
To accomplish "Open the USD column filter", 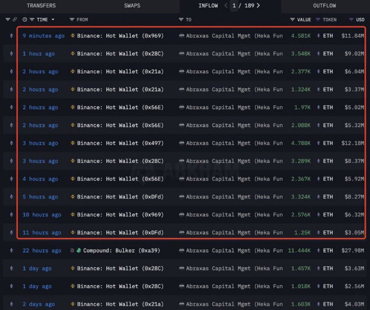I will tap(351, 20).
